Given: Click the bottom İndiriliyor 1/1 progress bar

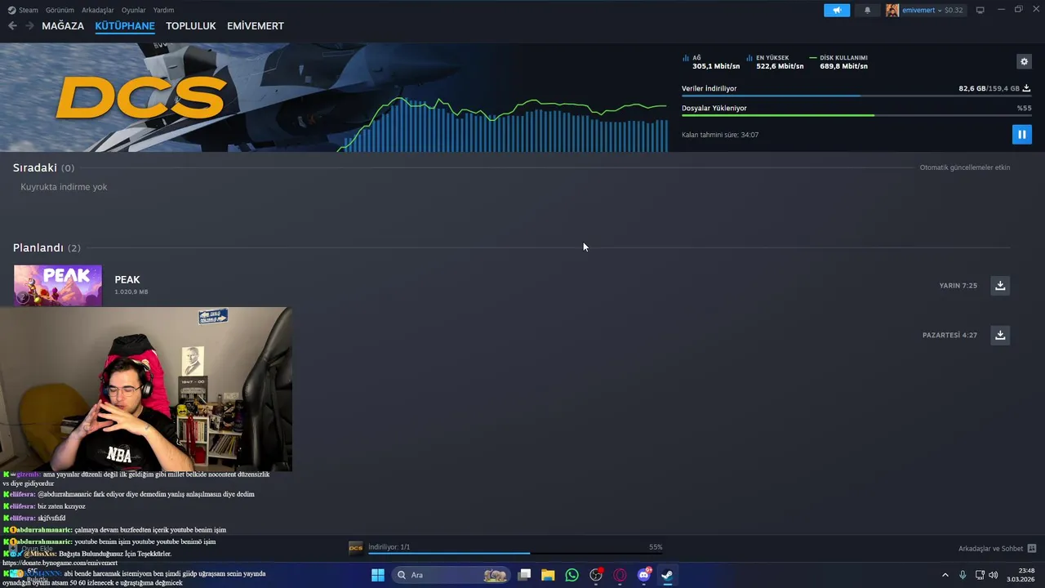Looking at the screenshot, I should (x=515, y=554).
